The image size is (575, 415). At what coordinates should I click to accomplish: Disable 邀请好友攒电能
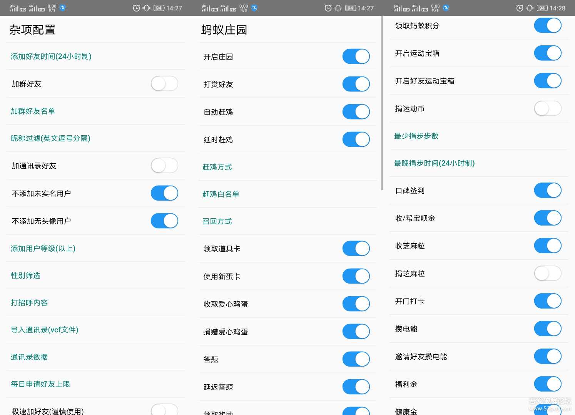[547, 356]
